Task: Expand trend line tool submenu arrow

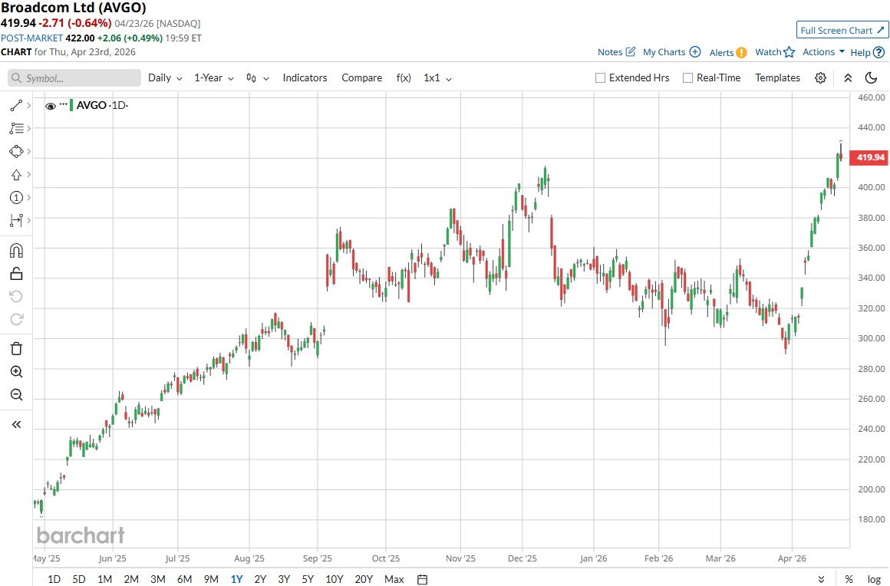Action: point(29,106)
